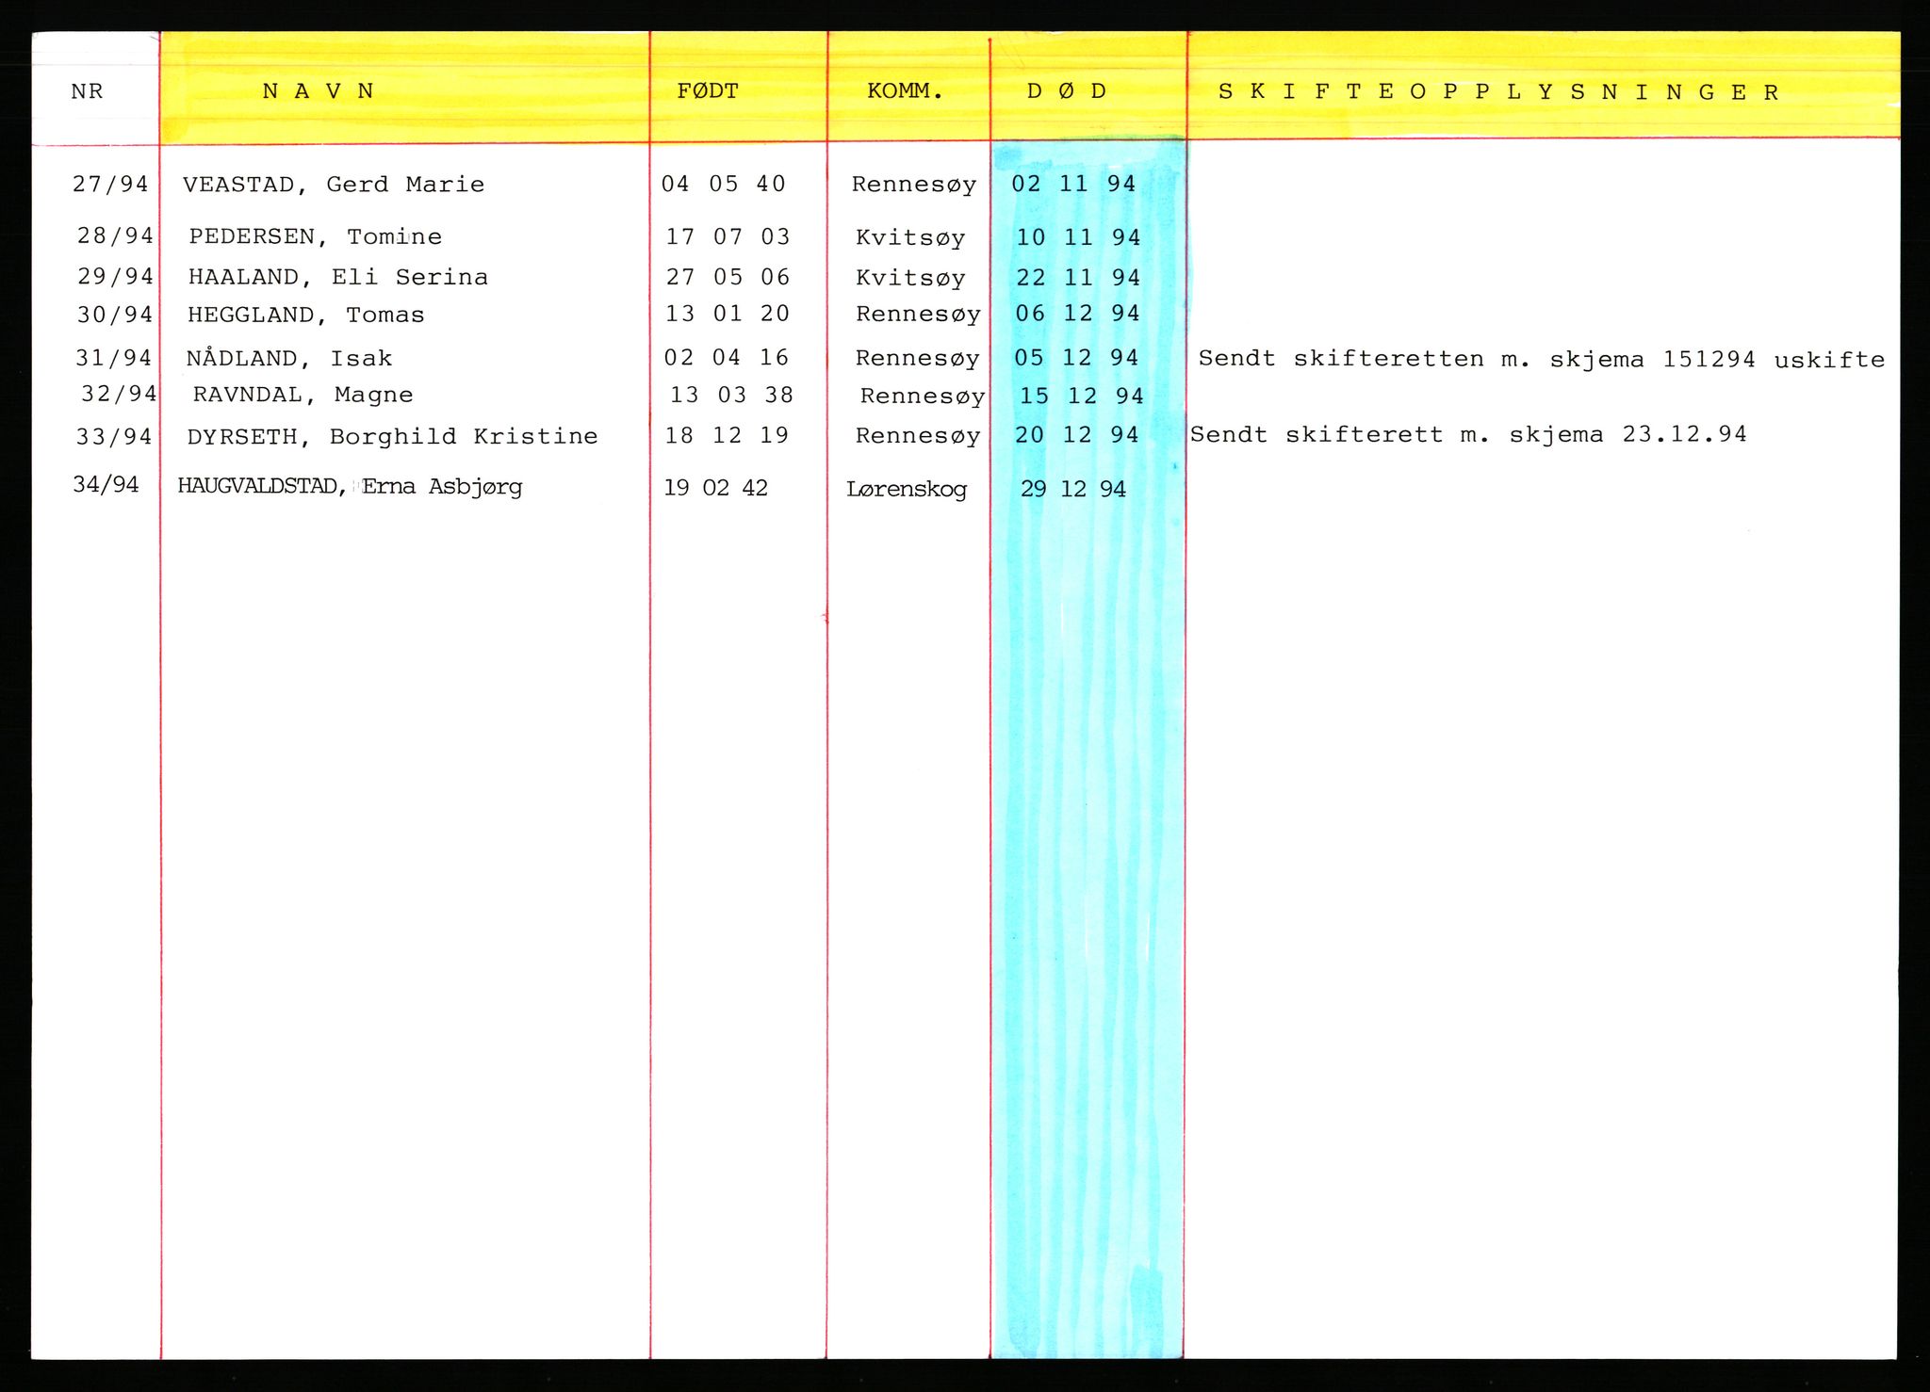Viewport: 1930px width, 1392px height.
Task: Click note 'Sendt skifterett m. skjema 23.12.94'
Action: coord(1468,434)
